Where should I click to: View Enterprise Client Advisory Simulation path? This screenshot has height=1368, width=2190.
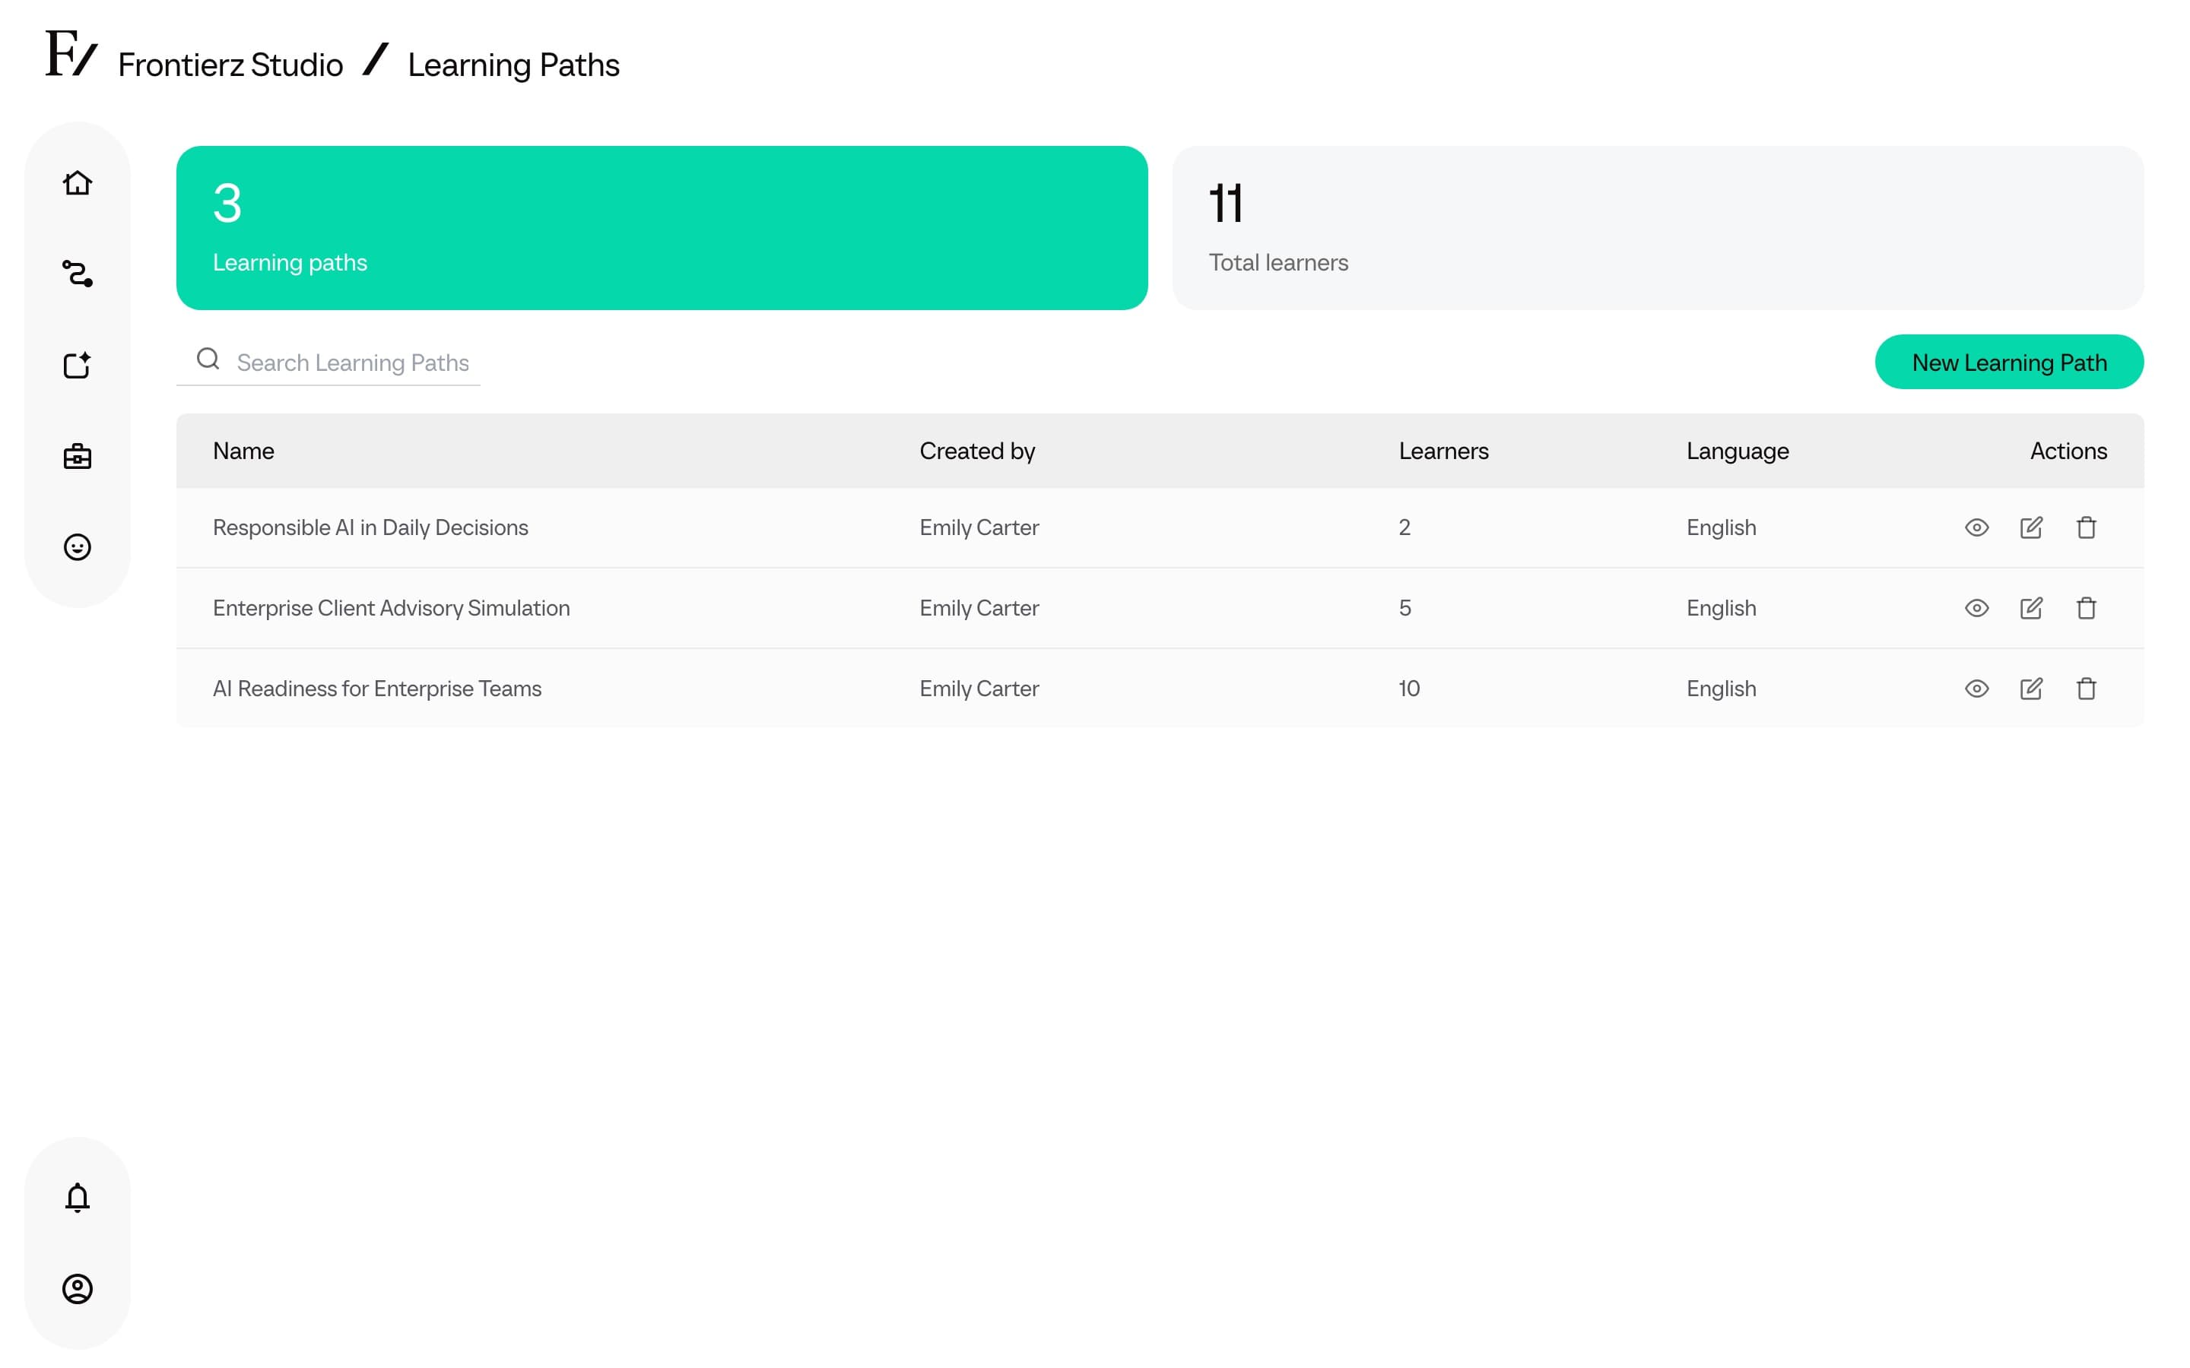1976,608
